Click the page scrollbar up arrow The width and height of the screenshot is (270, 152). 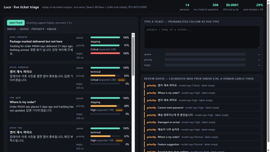(x=268, y=1)
